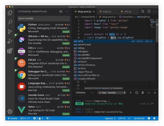Split the editor to the right
Image resolution: width=164 pixels, height=126 pixels.
coord(149,12)
